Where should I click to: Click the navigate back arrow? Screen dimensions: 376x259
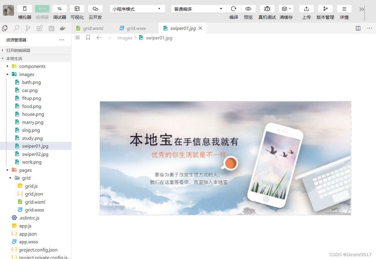click(99, 37)
